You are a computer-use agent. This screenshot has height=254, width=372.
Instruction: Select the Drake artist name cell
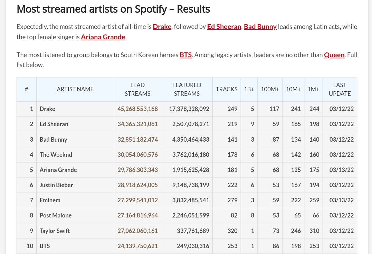pos(75,109)
